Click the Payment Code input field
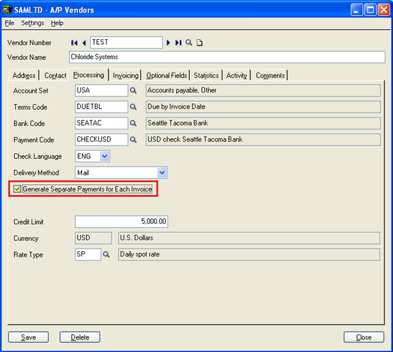Image resolution: width=393 pixels, height=352 pixels. [x=102, y=139]
